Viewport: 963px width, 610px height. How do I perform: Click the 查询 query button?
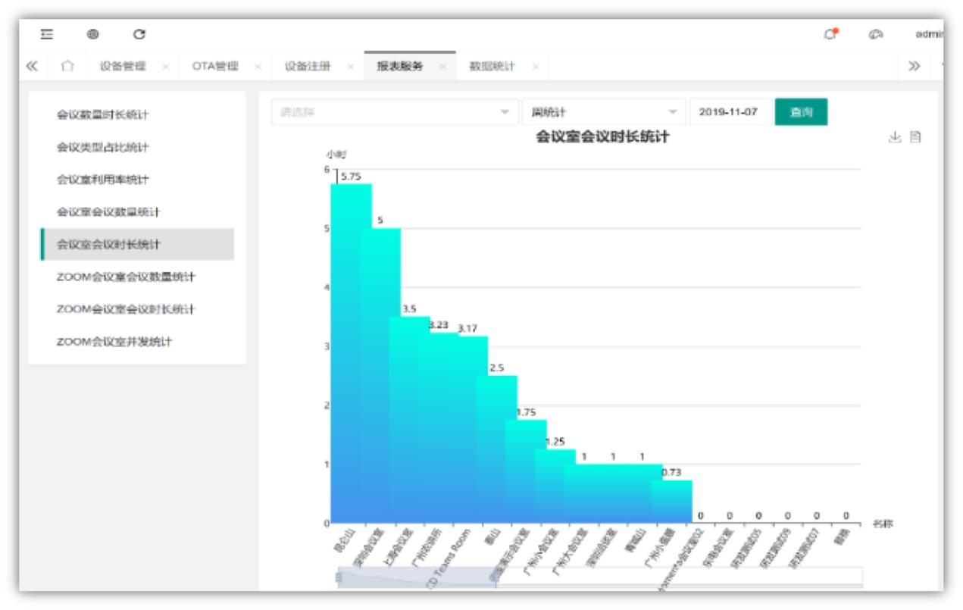pyautogui.click(x=801, y=112)
